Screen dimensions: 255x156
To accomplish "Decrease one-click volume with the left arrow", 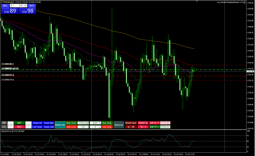I will pos(11,6).
